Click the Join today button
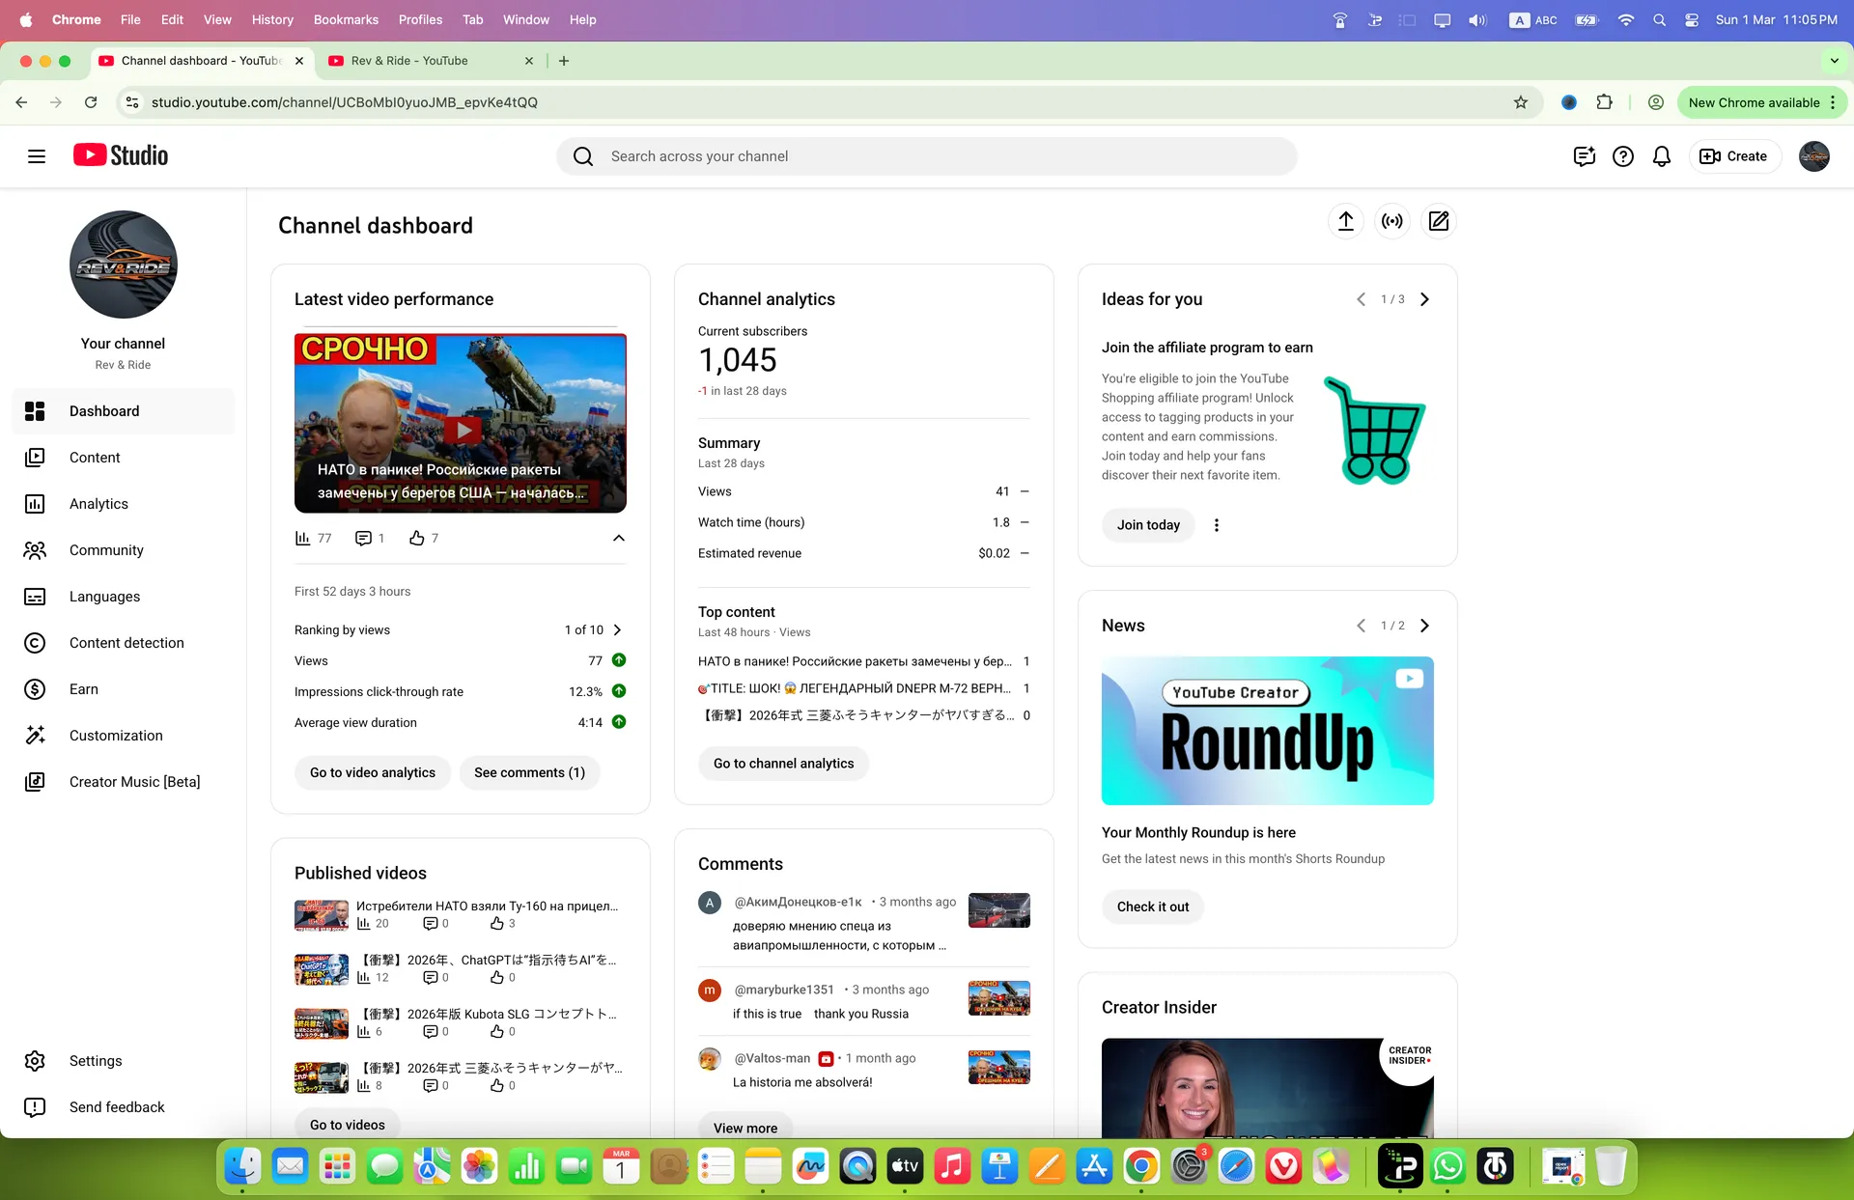Image resolution: width=1854 pixels, height=1200 pixels. [x=1149, y=525]
